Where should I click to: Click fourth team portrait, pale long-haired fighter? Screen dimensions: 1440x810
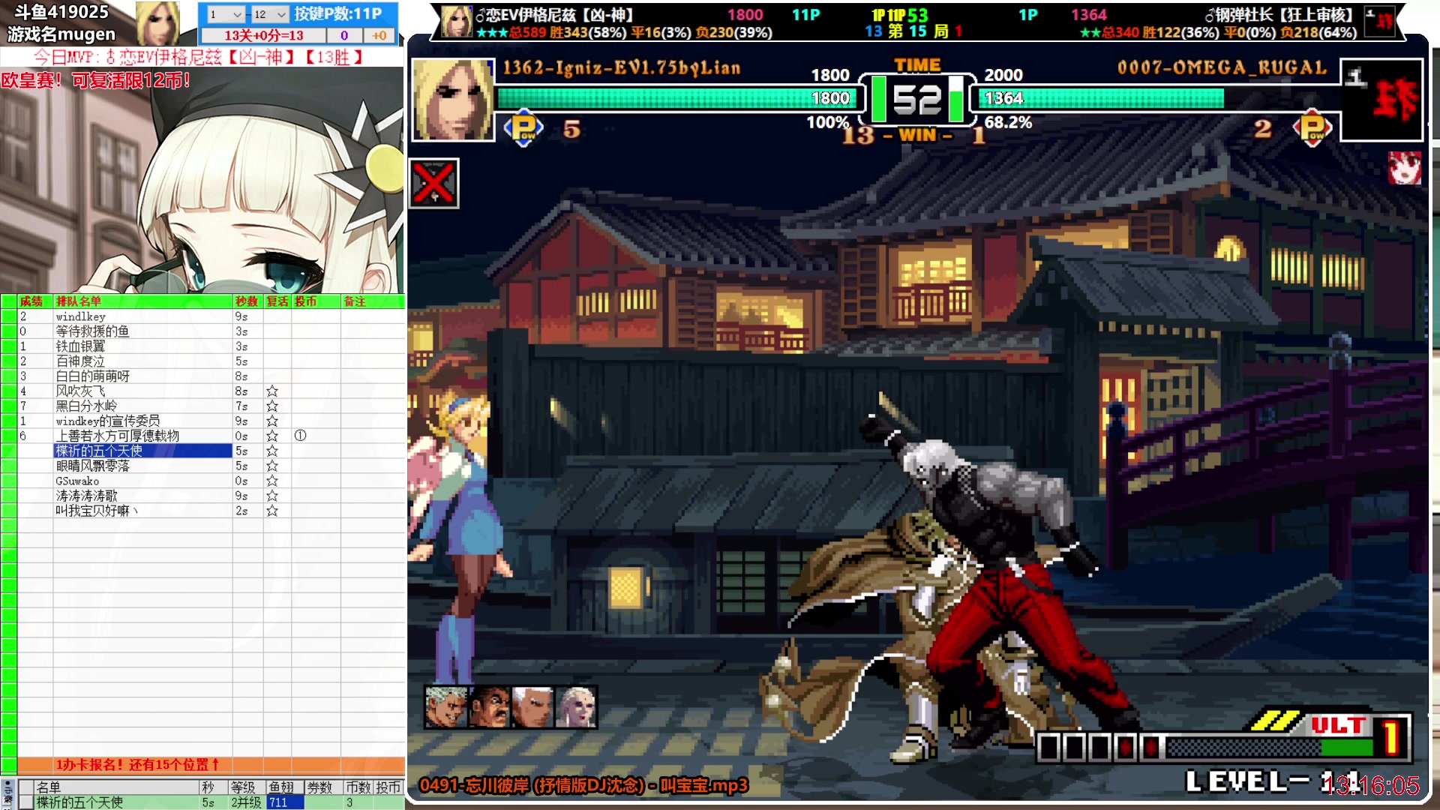pos(575,706)
